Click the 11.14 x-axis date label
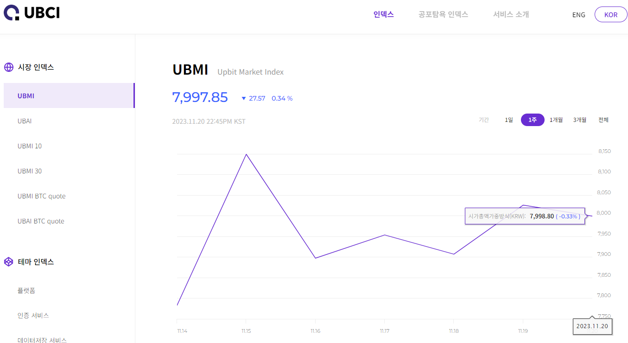 [x=182, y=331]
